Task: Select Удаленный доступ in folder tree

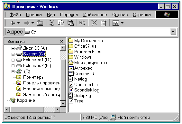Action: (x=41, y=94)
